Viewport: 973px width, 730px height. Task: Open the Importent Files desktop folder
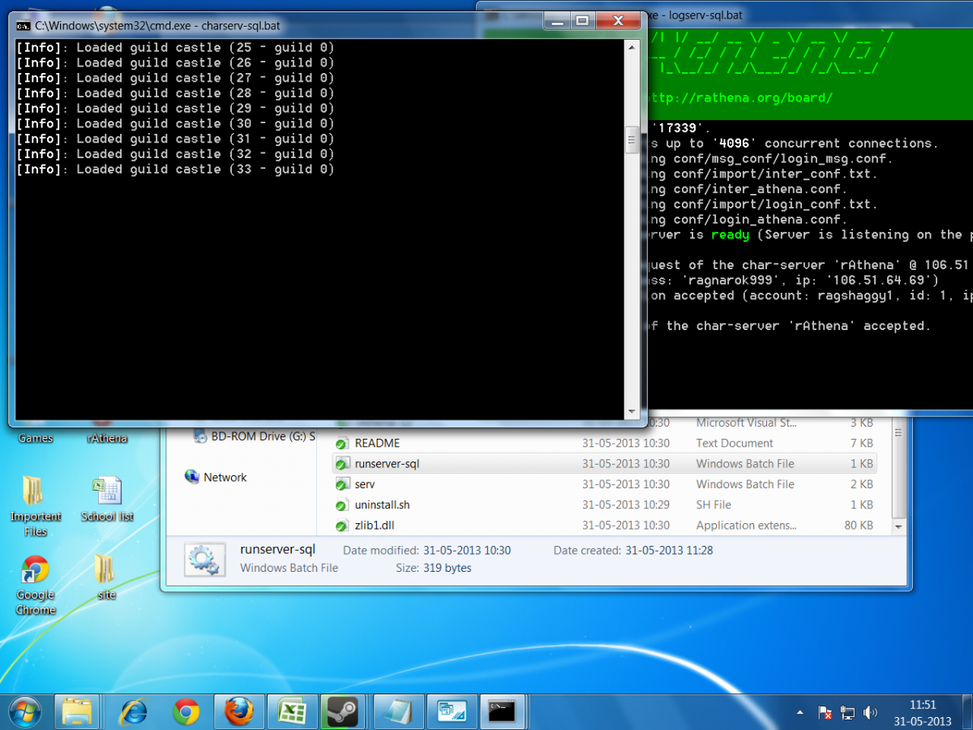coord(35,506)
